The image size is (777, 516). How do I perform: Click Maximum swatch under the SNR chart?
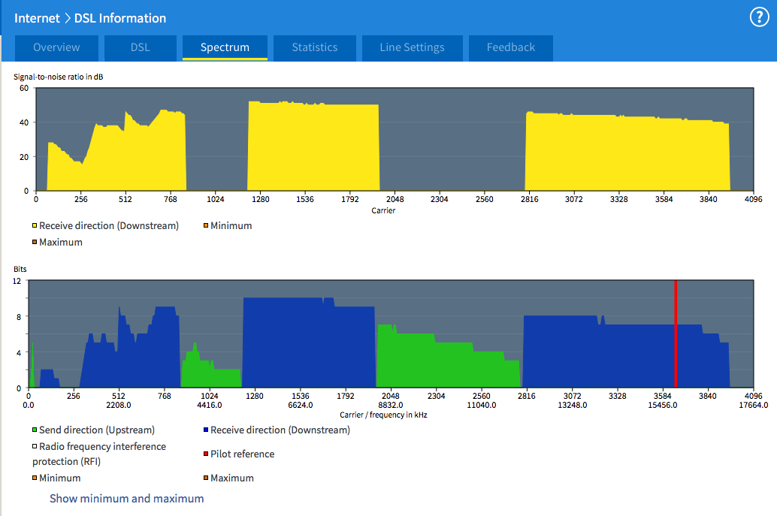35,243
